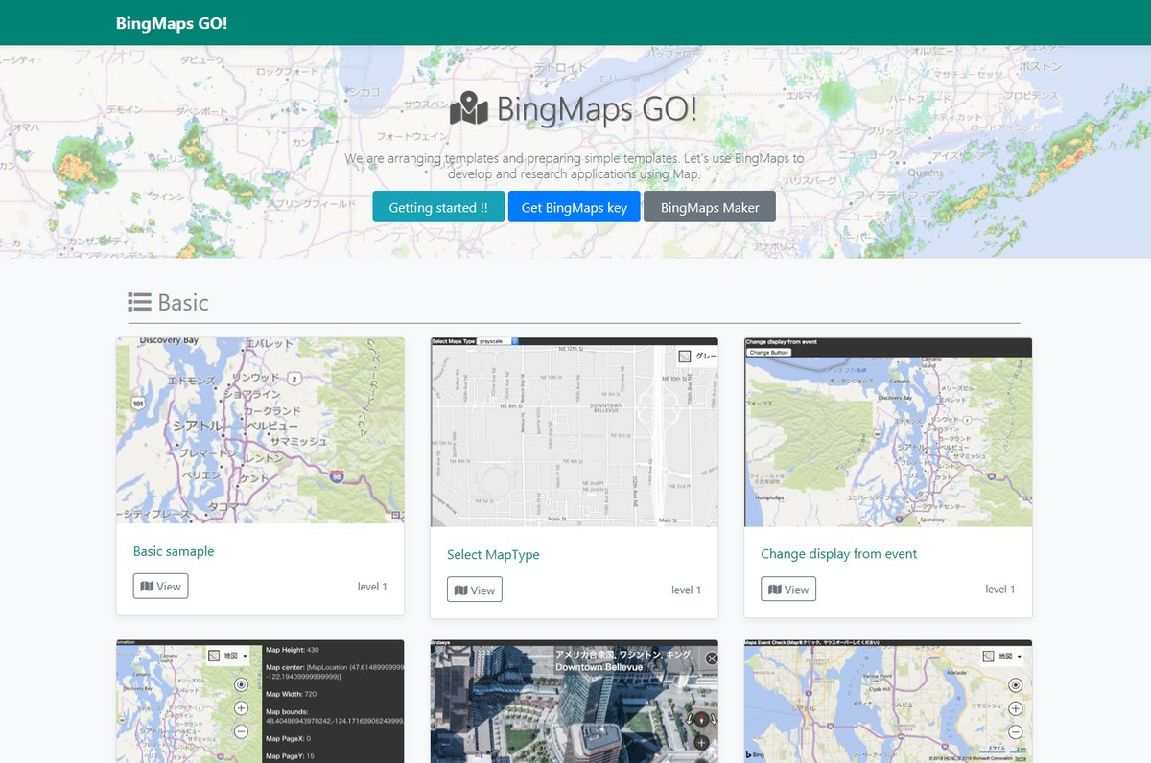
Task: Expand the 地図 map style selector in the bottom-left thumbnail
Action: (x=229, y=656)
